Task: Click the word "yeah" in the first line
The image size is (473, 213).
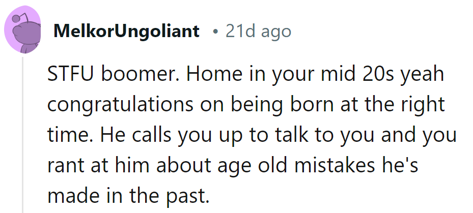Action: coord(423,75)
